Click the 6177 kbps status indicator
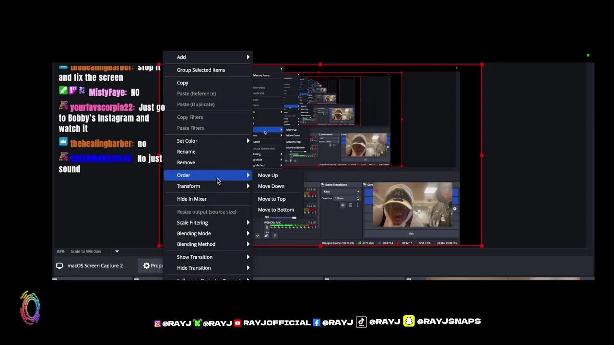Image resolution: width=614 pixels, height=345 pixels. (x=366, y=243)
